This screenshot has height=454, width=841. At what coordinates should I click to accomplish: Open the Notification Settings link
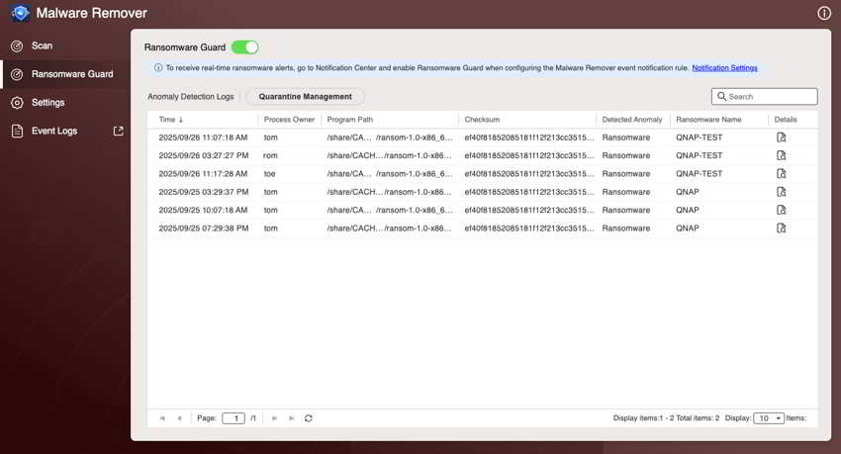click(x=724, y=68)
